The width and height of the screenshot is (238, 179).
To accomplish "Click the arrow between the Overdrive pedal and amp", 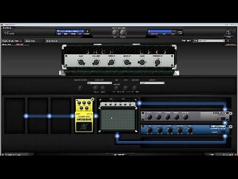I will [96, 116].
